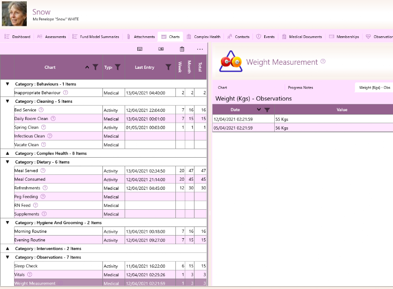Image resolution: width=393 pixels, height=289 pixels.
Task: Select the Weight (Kgs) - Obs sub-tab
Action: 374,87
